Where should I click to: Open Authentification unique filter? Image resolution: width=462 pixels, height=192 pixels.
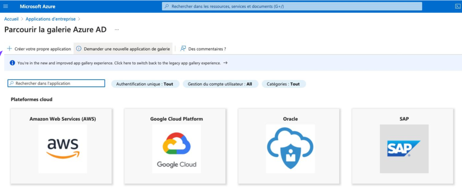145,84
